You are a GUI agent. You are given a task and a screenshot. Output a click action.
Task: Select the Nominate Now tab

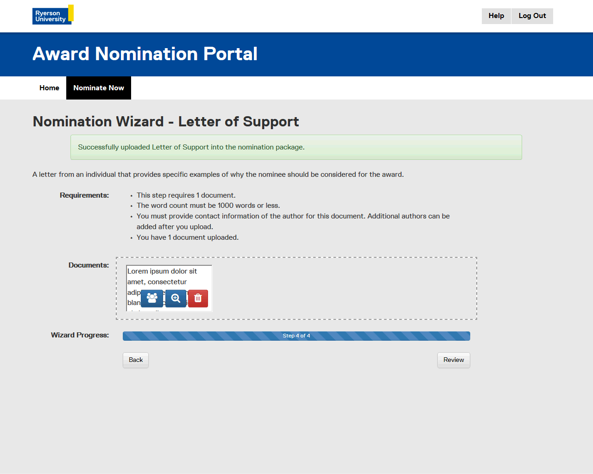99,88
